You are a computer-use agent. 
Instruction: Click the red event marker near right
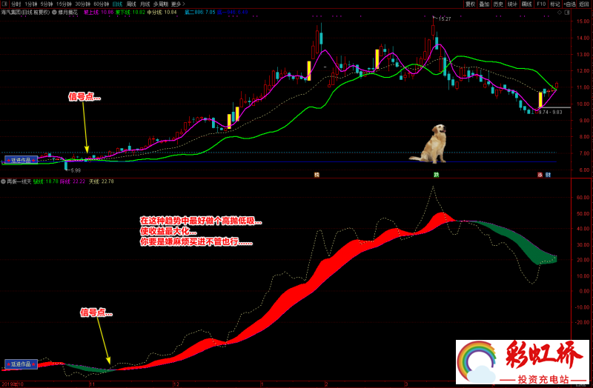[x=540, y=175]
